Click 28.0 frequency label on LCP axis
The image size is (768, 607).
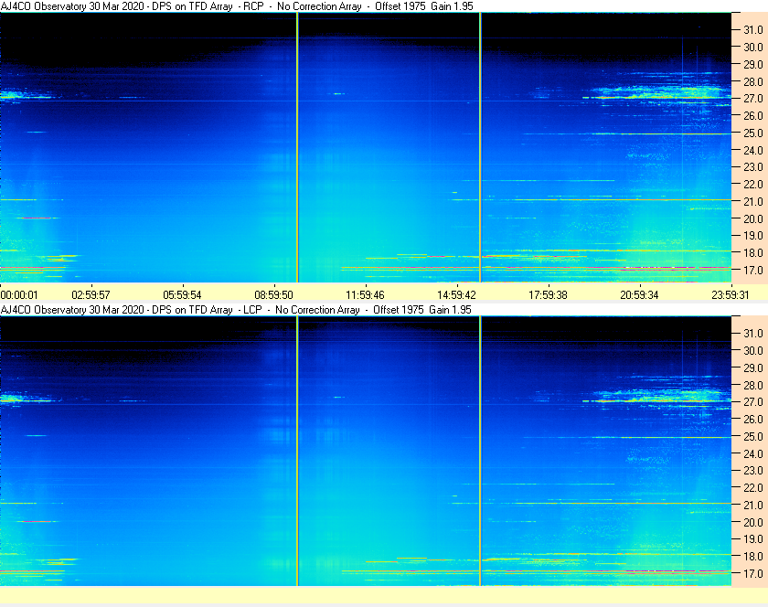point(753,385)
